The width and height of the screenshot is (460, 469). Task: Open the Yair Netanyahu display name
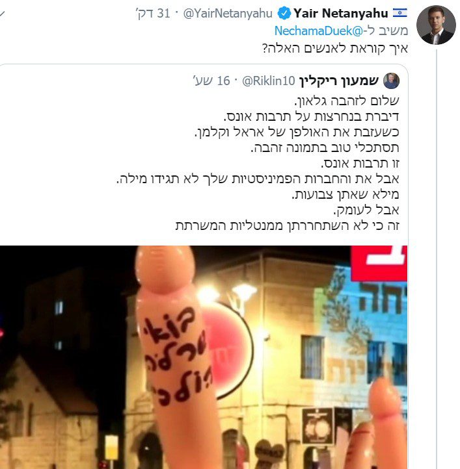point(341,14)
